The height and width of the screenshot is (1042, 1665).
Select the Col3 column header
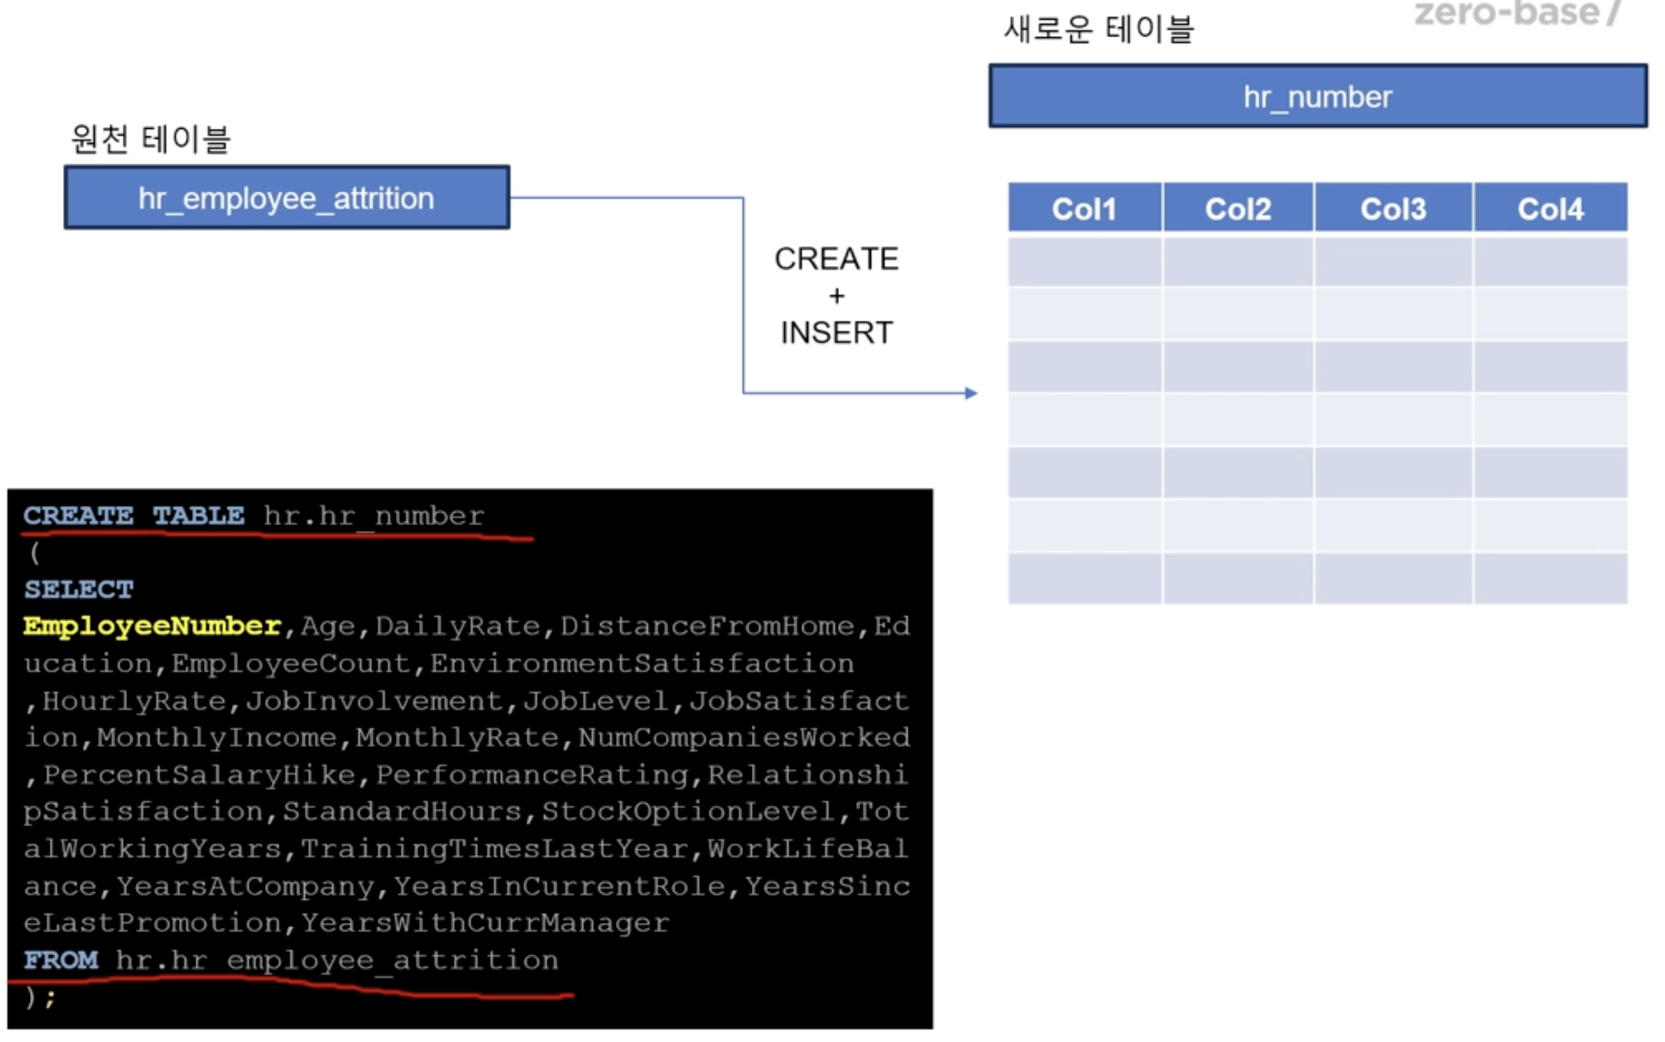tap(1392, 208)
